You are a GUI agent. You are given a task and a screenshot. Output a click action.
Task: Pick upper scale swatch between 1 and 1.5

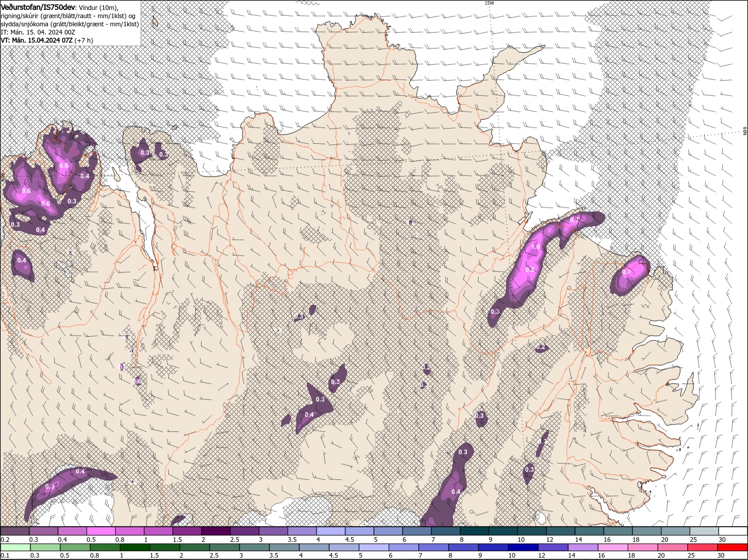158,531
